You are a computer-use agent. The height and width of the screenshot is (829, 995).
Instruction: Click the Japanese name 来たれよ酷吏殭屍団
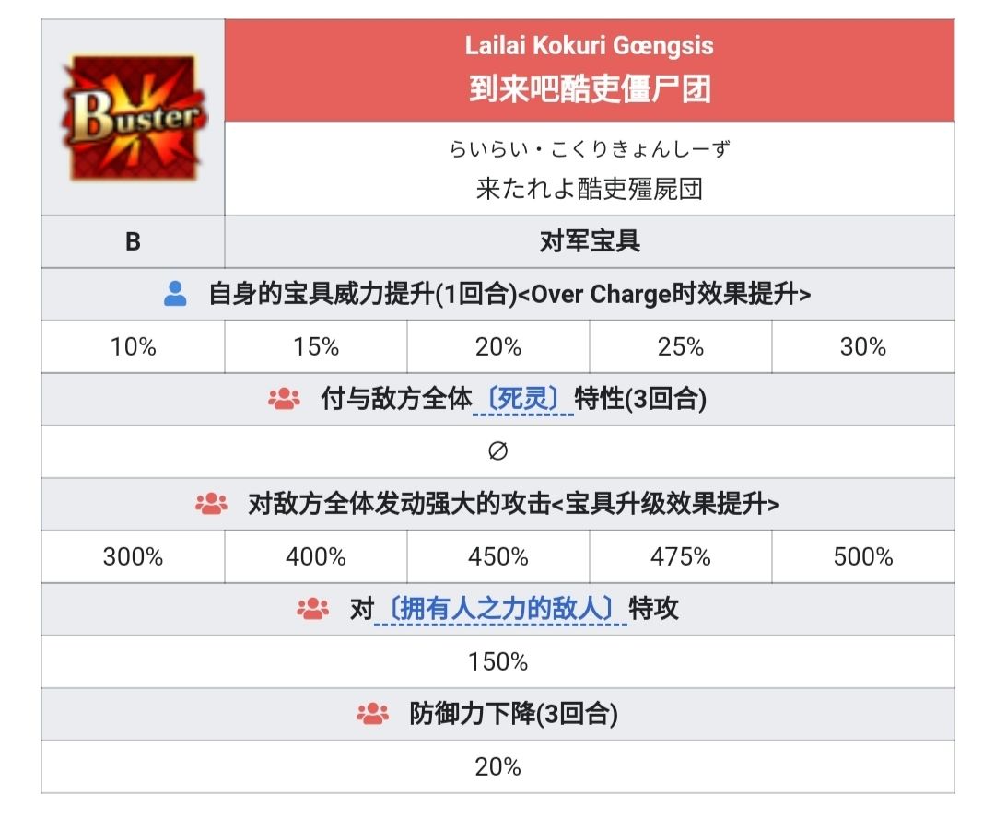(x=589, y=190)
